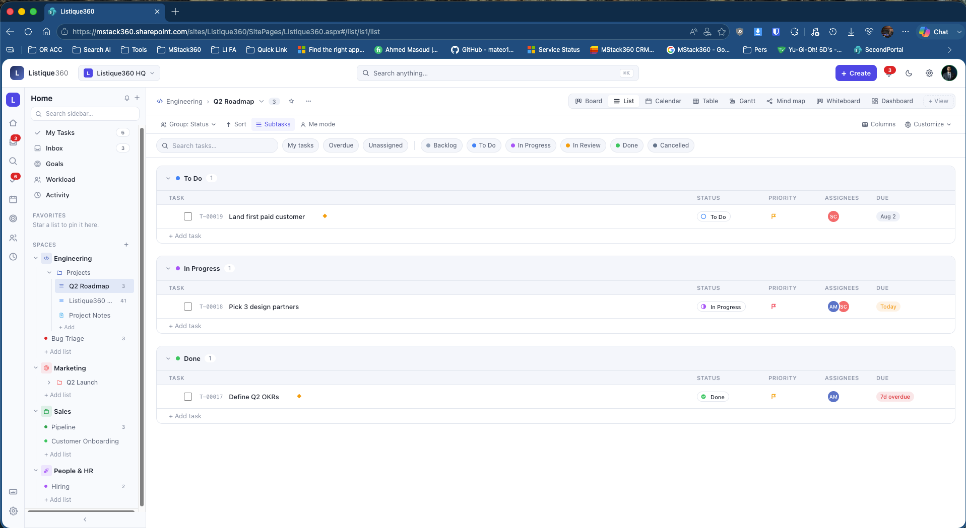Click the SC assignee avatar on Land first paid customer

click(x=833, y=216)
